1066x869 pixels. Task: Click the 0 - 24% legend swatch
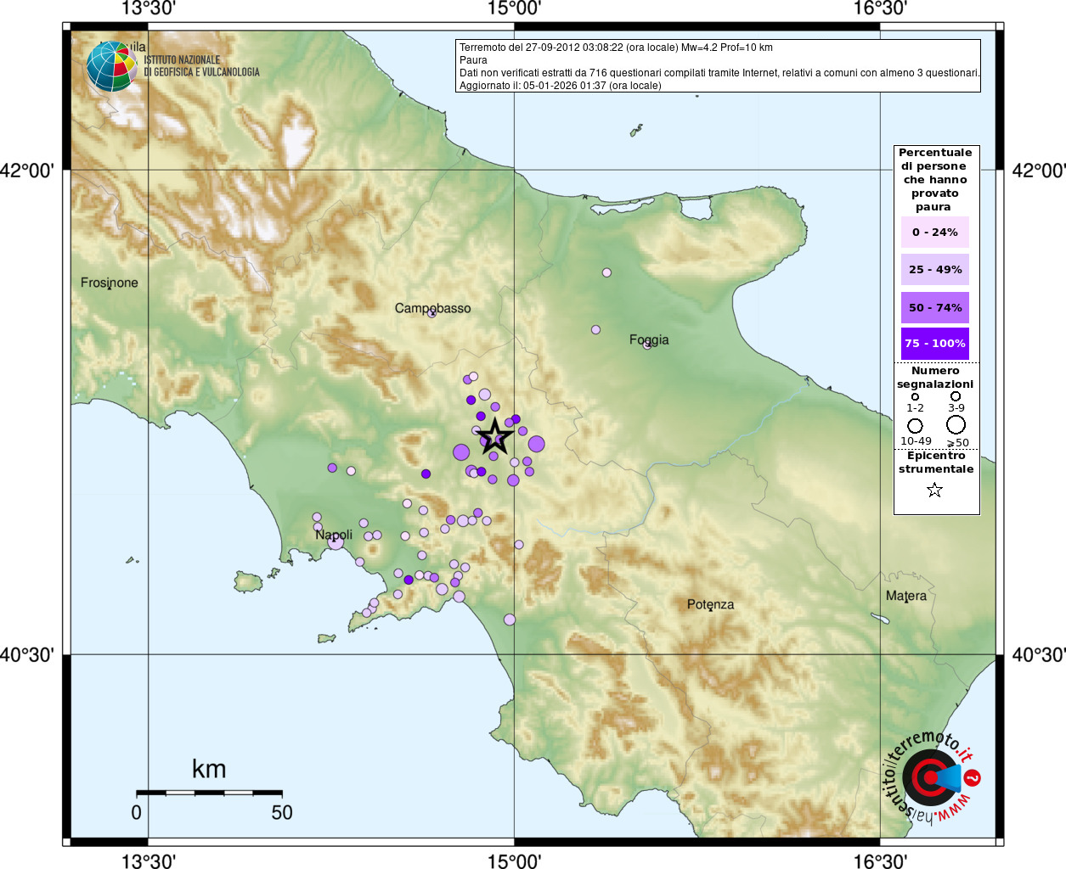(x=934, y=232)
